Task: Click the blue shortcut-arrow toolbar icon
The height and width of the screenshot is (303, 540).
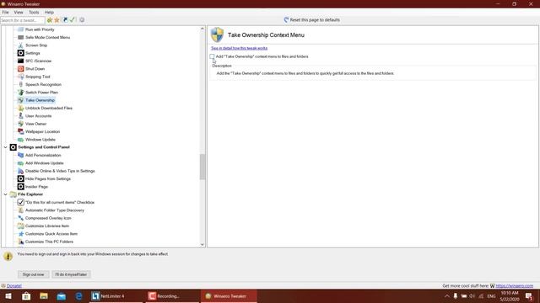Action: click(x=65, y=20)
